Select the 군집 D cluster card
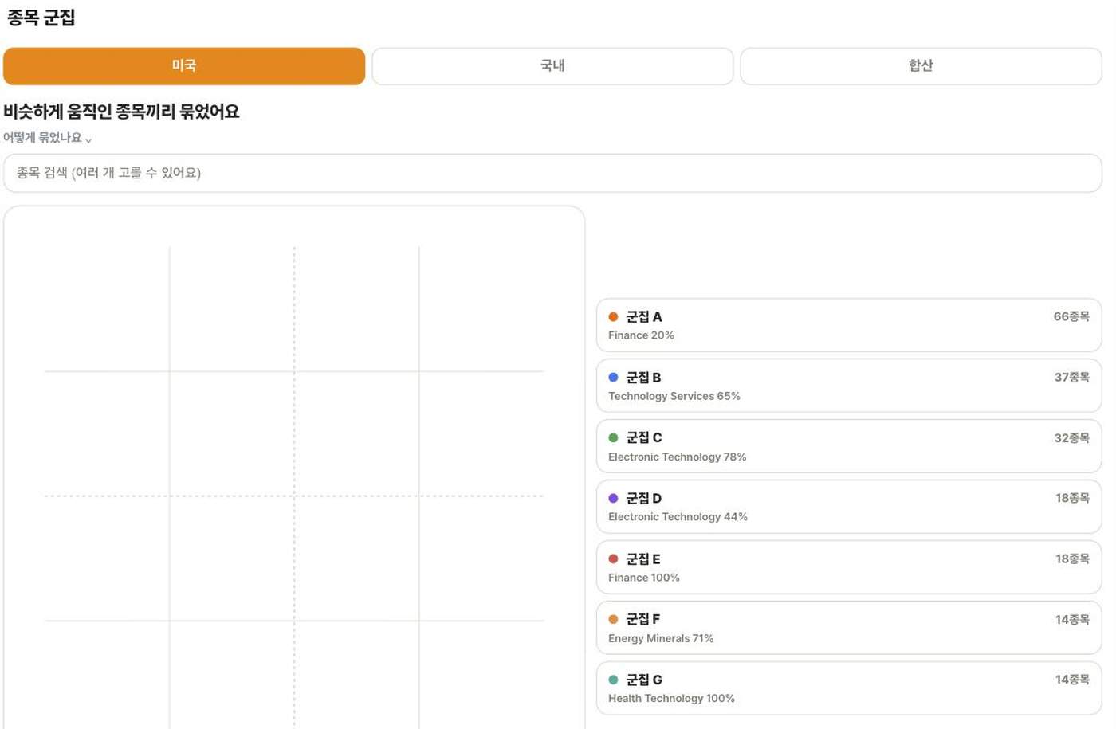 849,507
